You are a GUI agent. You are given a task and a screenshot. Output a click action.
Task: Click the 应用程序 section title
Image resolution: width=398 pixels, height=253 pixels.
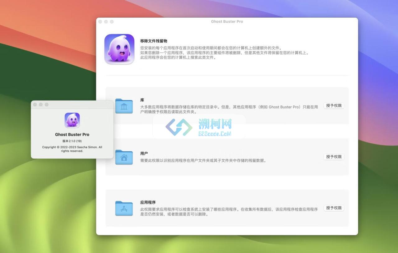(148, 202)
